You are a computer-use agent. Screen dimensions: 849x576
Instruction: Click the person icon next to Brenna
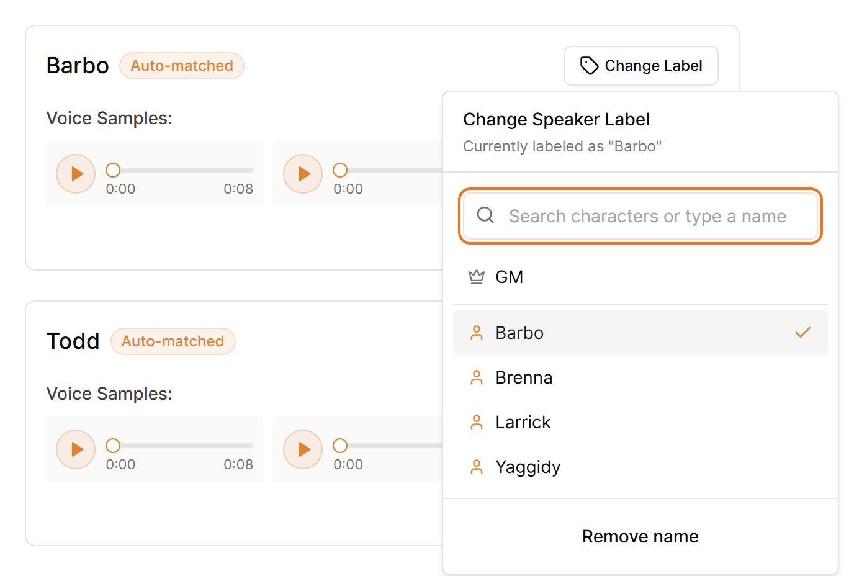coord(477,377)
